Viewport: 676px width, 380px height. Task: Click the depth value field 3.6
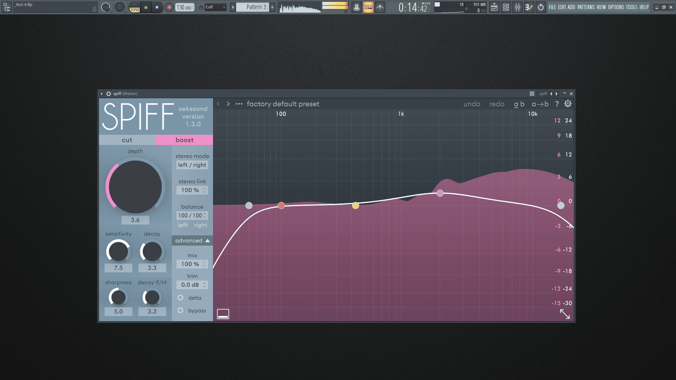[x=135, y=220]
